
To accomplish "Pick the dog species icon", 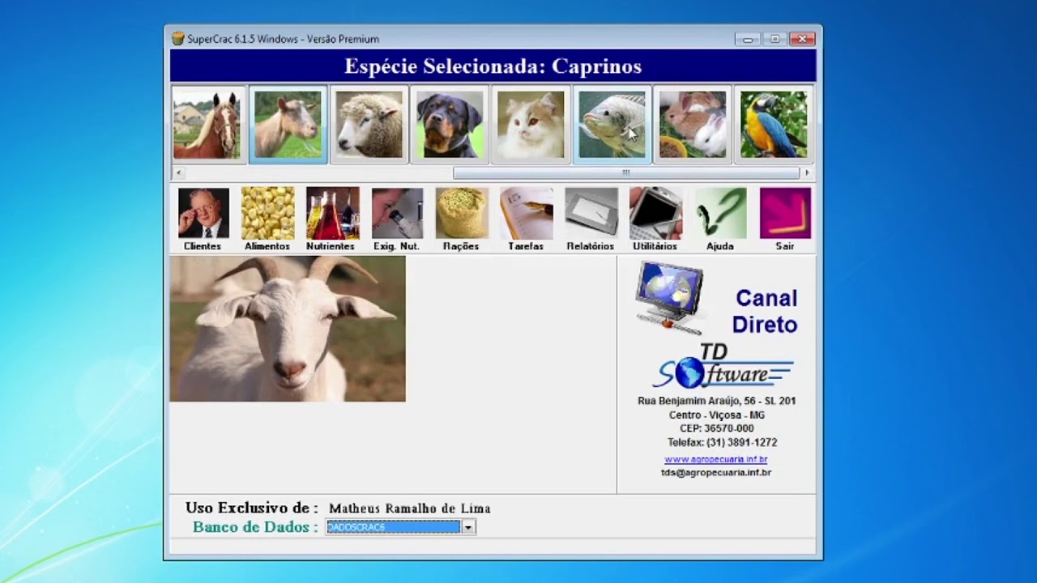I will pyautogui.click(x=450, y=124).
